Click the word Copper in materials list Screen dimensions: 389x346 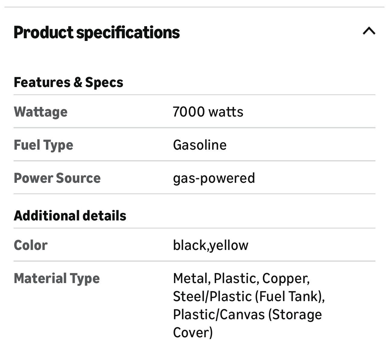point(285,278)
